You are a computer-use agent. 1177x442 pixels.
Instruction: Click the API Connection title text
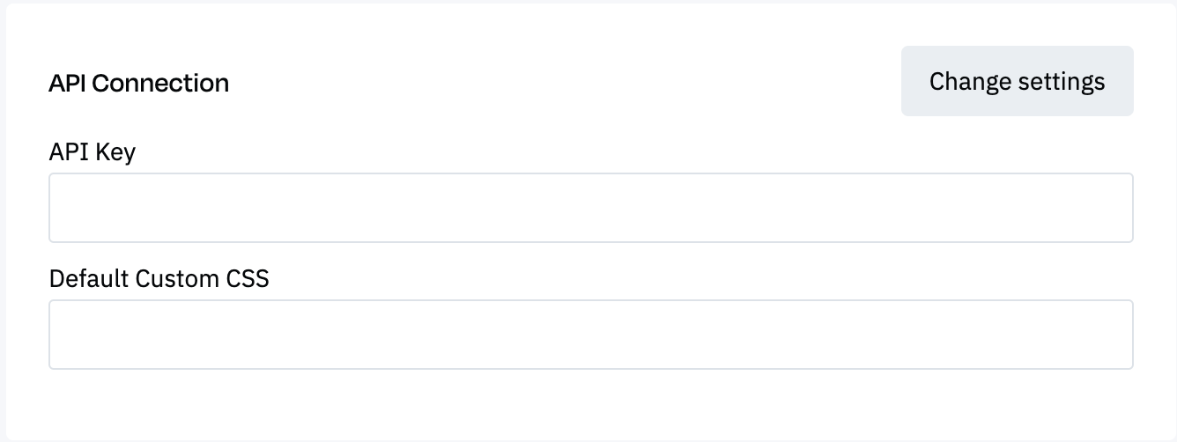coord(139,83)
